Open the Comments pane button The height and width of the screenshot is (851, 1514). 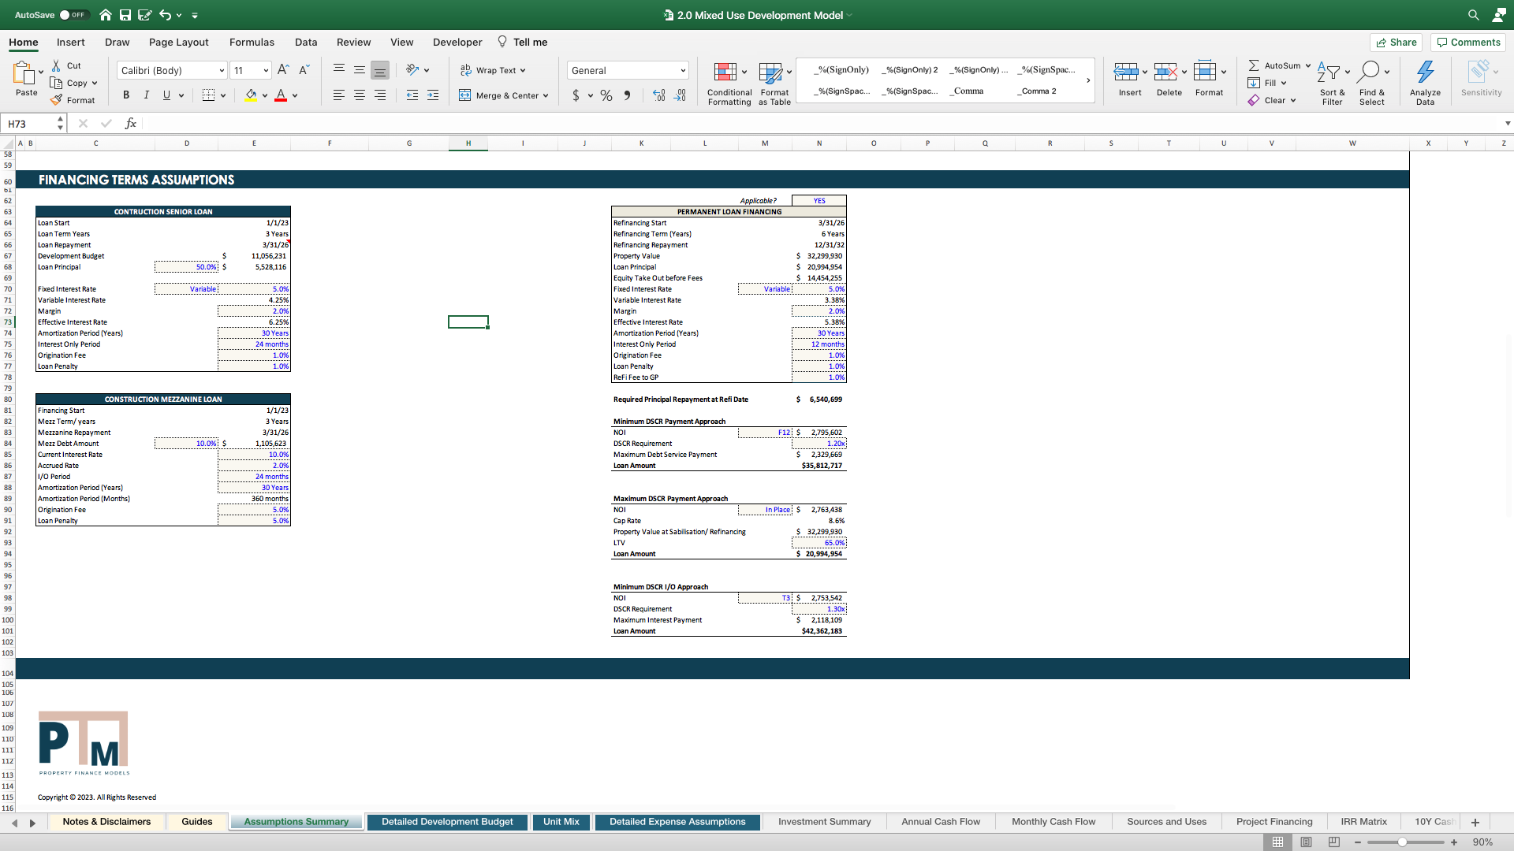point(1468,43)
